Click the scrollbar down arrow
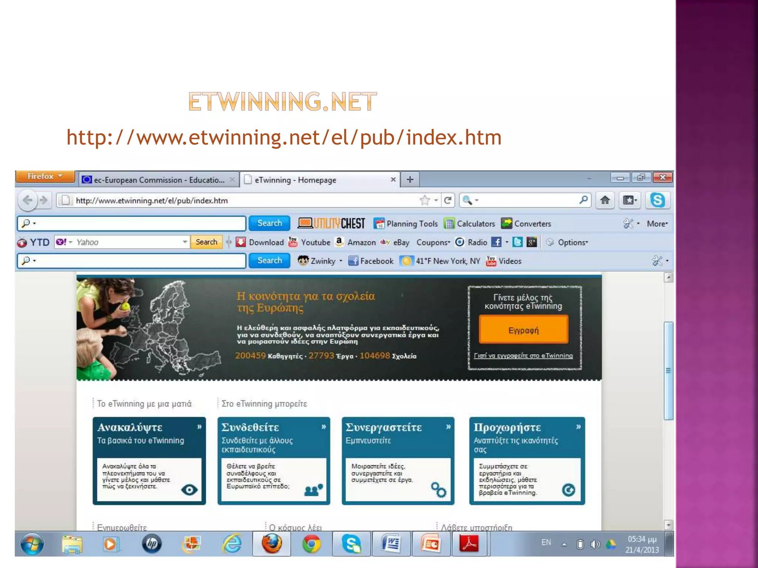The height and width of the screenshot is (568, 758). pyautogui.click(x=668, y=525)
